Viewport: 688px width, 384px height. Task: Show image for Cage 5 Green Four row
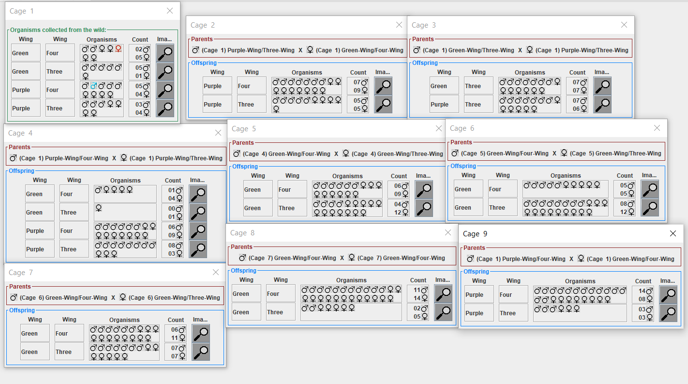tap(424, 189)
